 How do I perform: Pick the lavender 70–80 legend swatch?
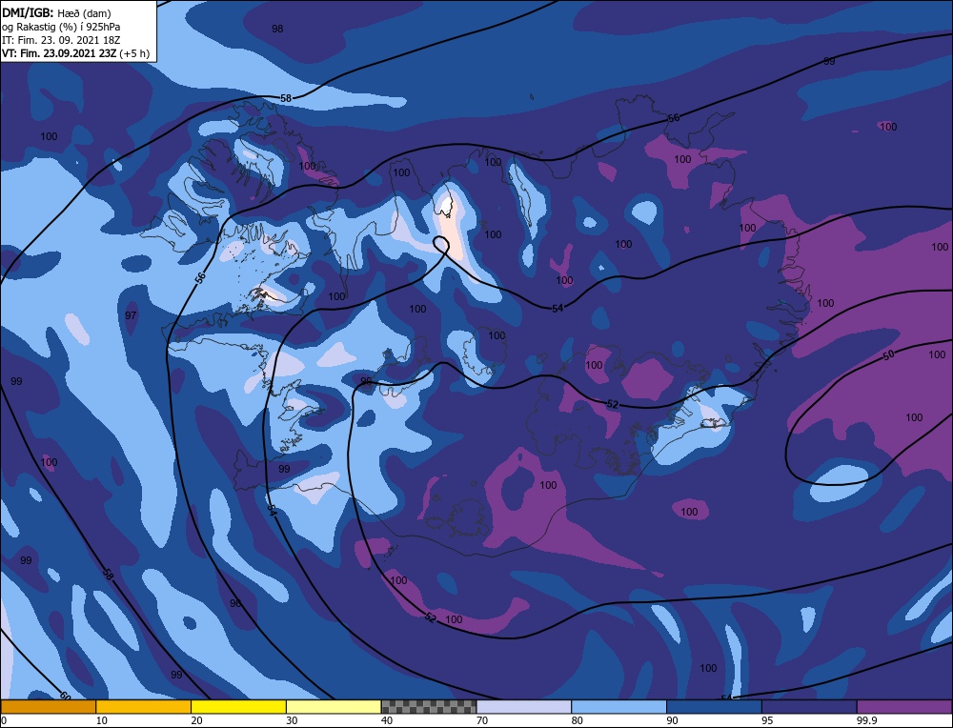click(524, 706)
